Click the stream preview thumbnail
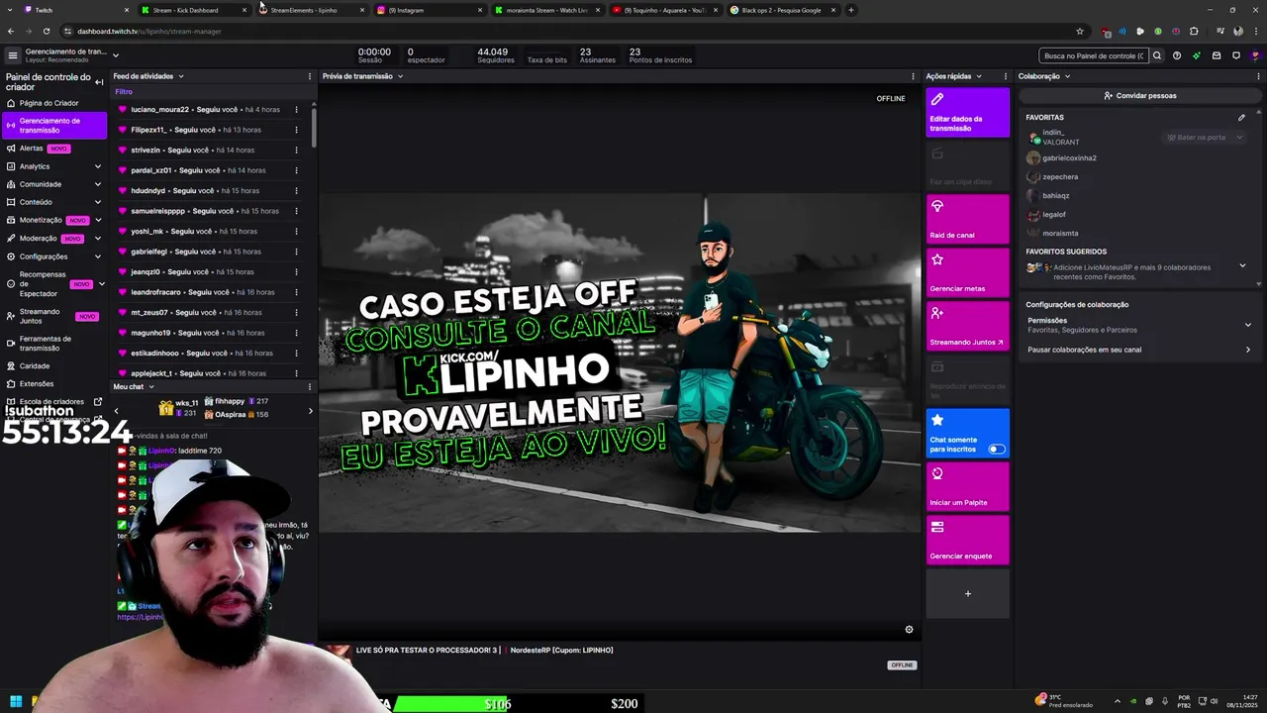The width and height of the screenshot is (1267, 713). pyautogui.click(x=620, y=361)
